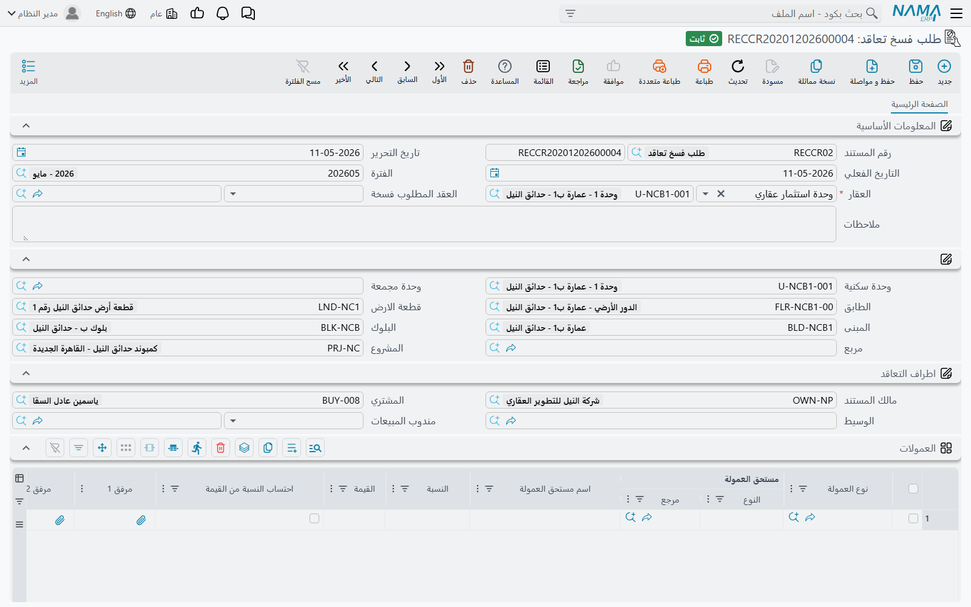Image resolution: width=971 pixels, height=607 pixels.
Task: Collapse the العمولات section
Action: pos(26,448)
